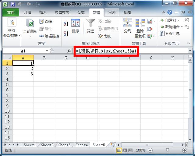Switch to the 开始 ribbon tab
This screenshot has height=156, width=195.
(x=27, y=12)
